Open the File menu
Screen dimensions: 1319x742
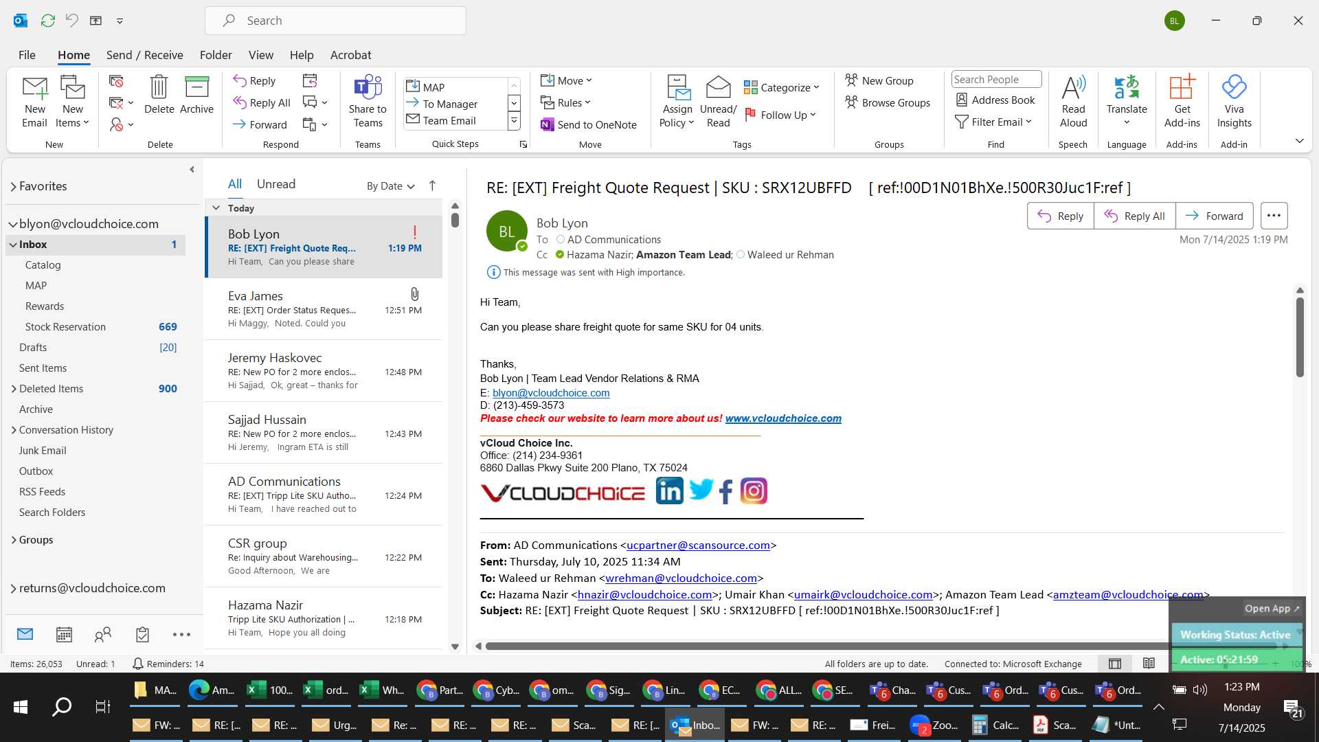27,55
